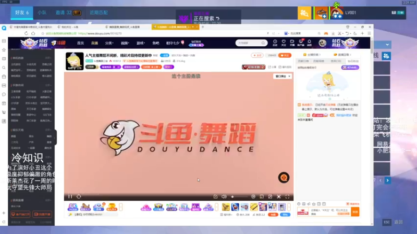Image resolution: width=417 pixels, height=234 pixels.
Task: Expand the 游戏 nav dropdown
Action: [x=141, y=43]
